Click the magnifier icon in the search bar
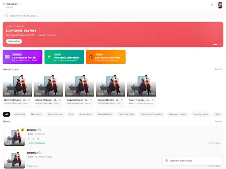Image resolution: width=226 pixels, height=169 pixels. [7, 15]
